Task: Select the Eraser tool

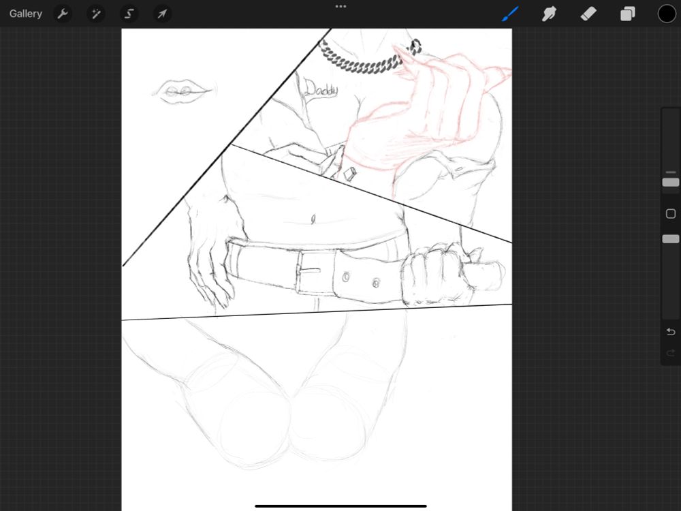Action: click(x=588, y=14)
